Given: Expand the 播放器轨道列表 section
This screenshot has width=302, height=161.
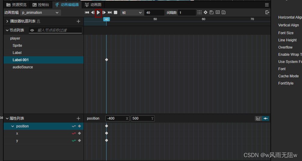Looking at the screenshot, I should [x=7, y=21].
